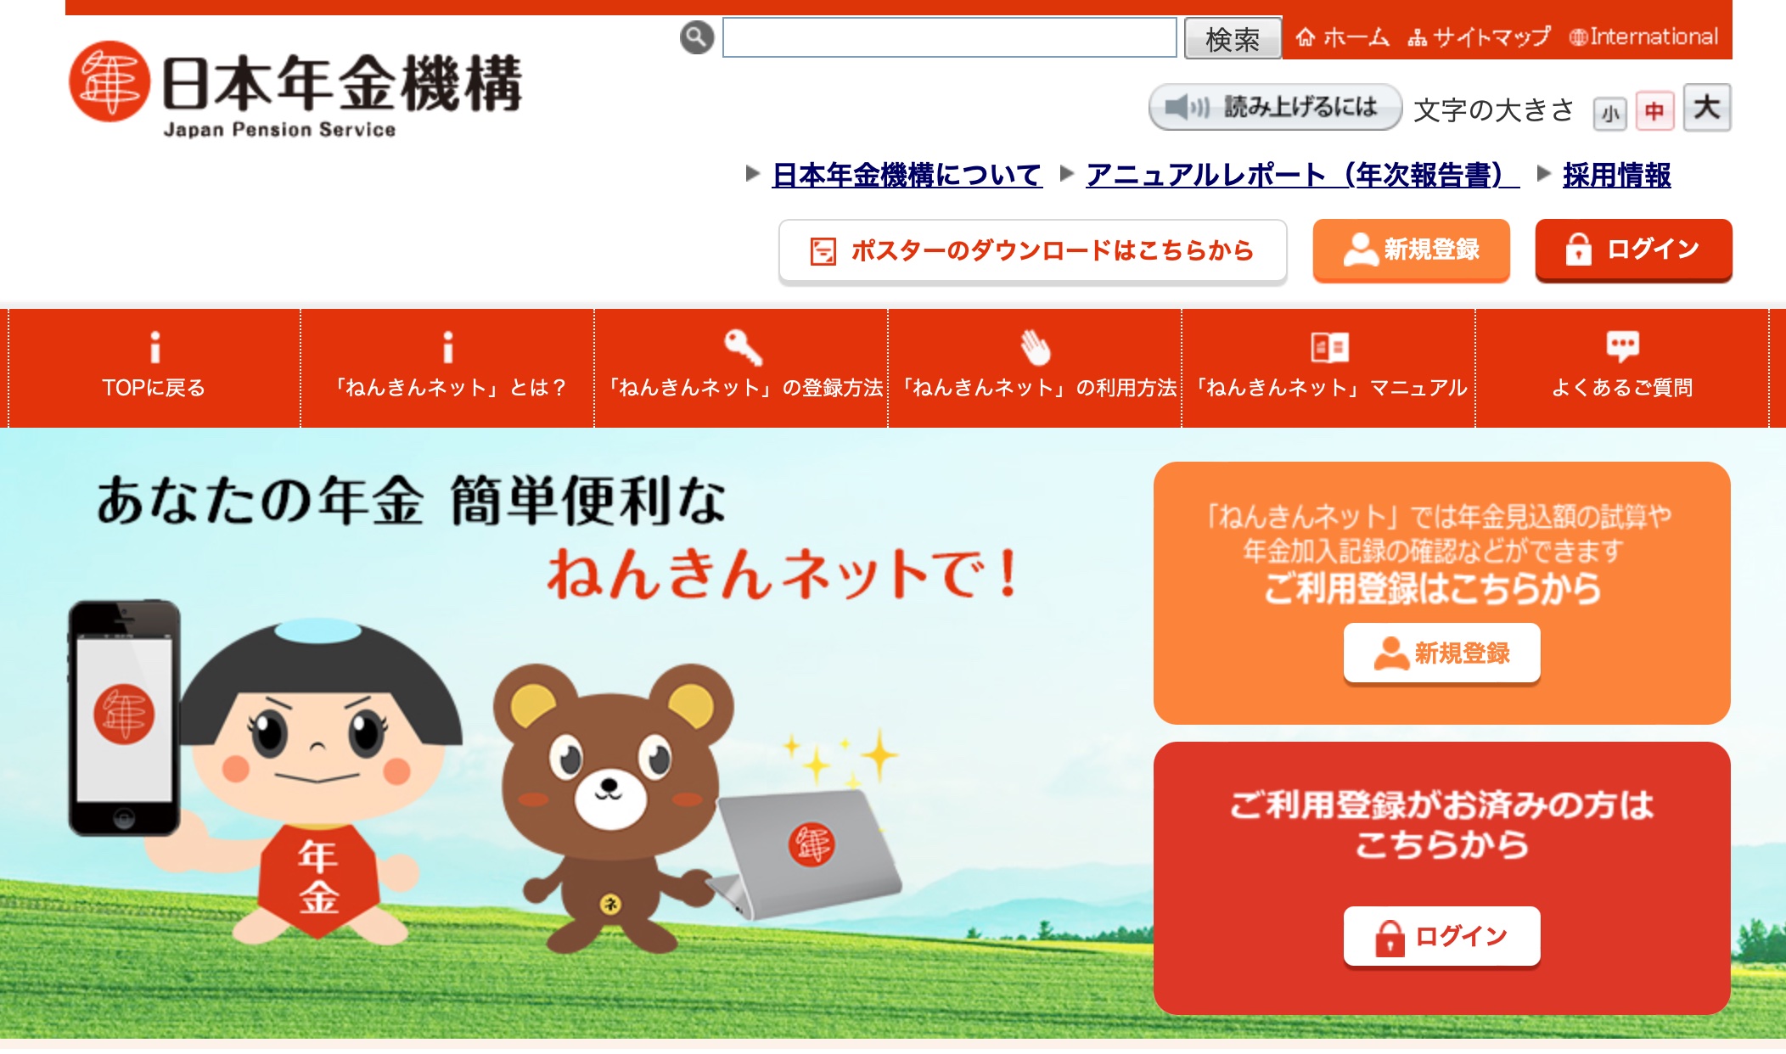
Task: Open「ねんきんネット」の登録方法 menu item
Action: coord(741,368)
